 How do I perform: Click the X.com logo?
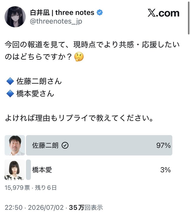[164, 13]
